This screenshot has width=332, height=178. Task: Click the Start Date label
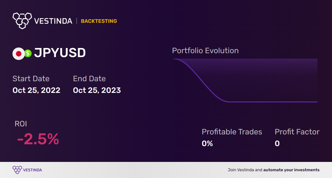(x=31, y=79)
